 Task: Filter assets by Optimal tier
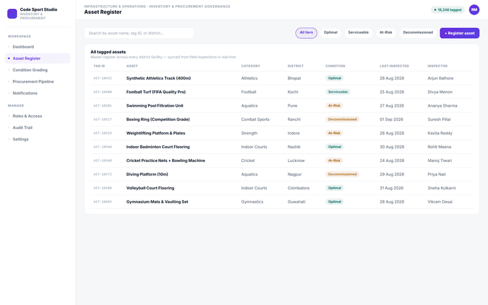[x=330, y=32]
